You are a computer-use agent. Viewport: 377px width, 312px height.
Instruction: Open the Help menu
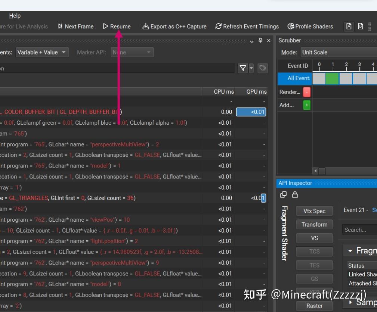point(15,16)
